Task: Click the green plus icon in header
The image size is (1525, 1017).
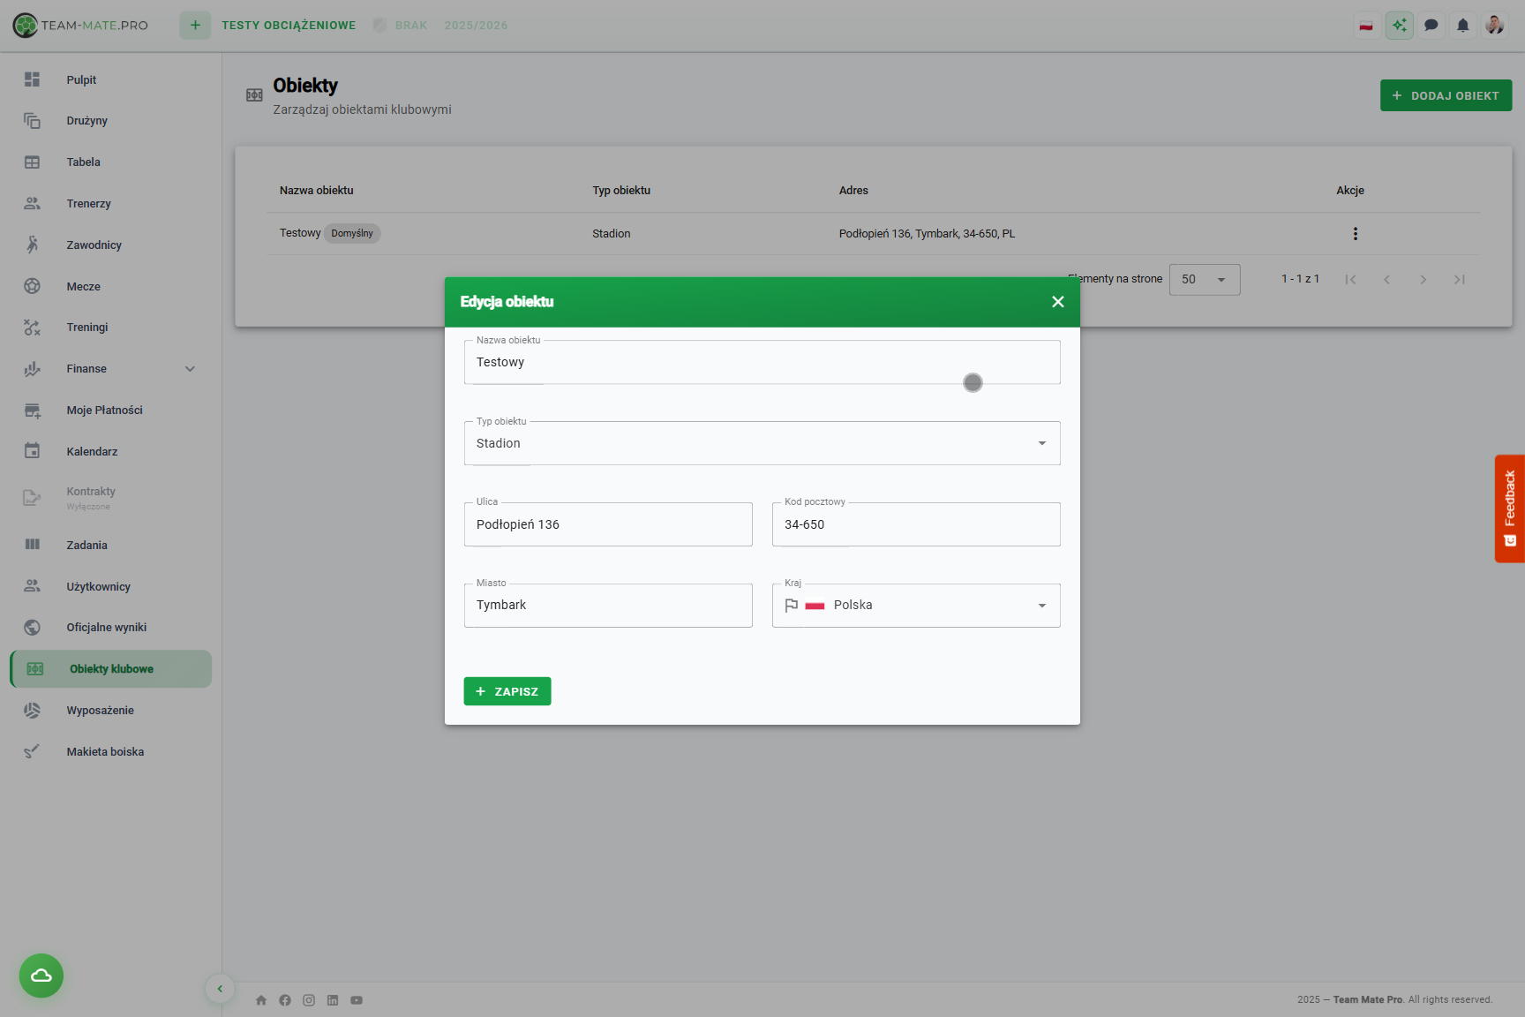Action: [195, 26]
